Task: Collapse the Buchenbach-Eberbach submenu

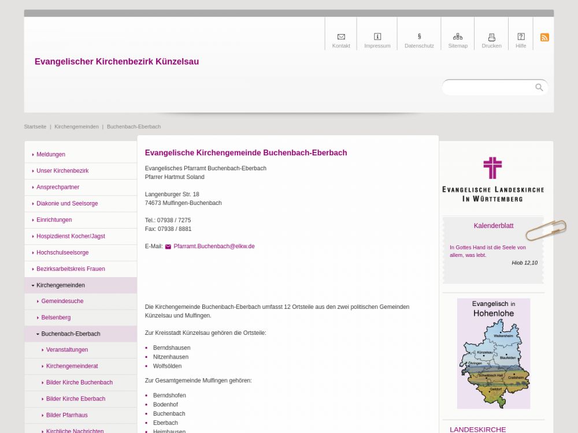Action: point(38,334)
